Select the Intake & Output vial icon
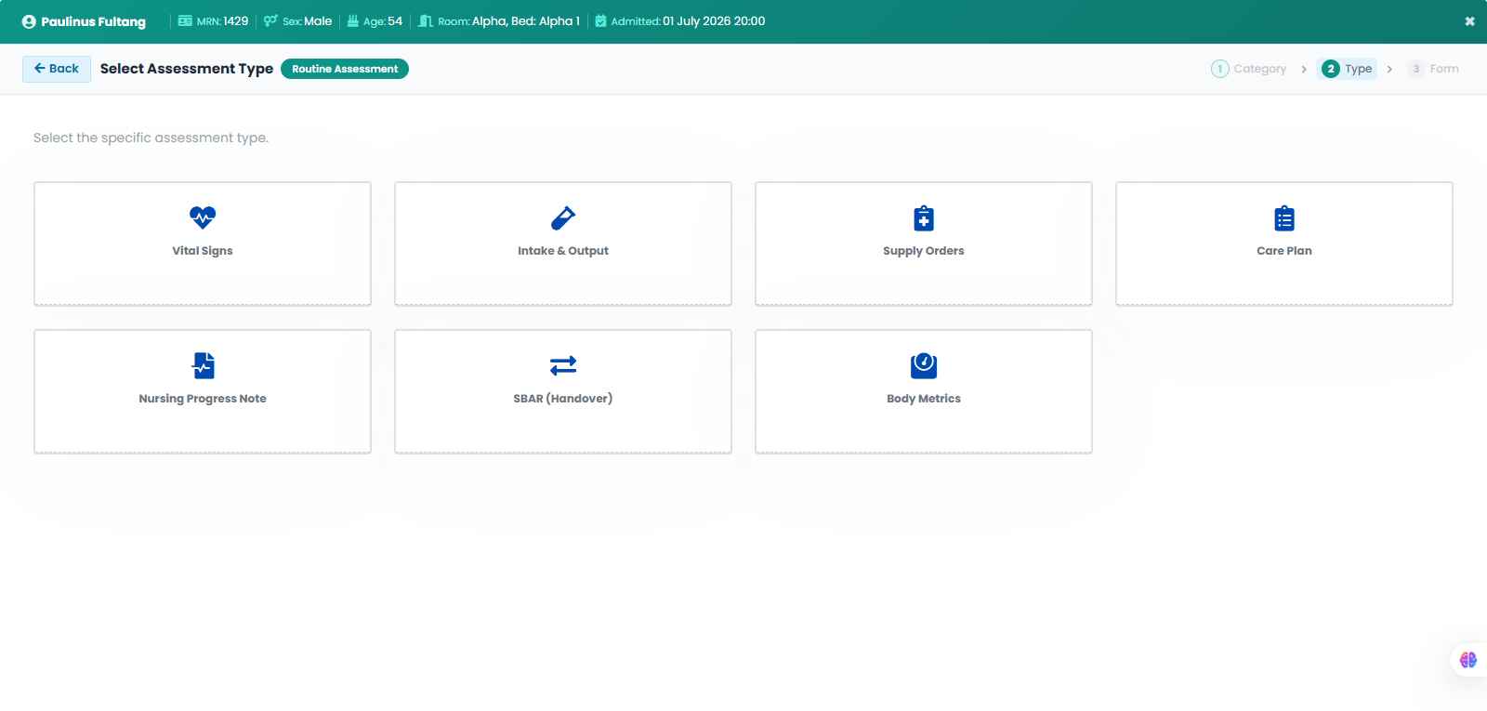The width and height of the screenshot is (1487, 711). coord(563,217)
